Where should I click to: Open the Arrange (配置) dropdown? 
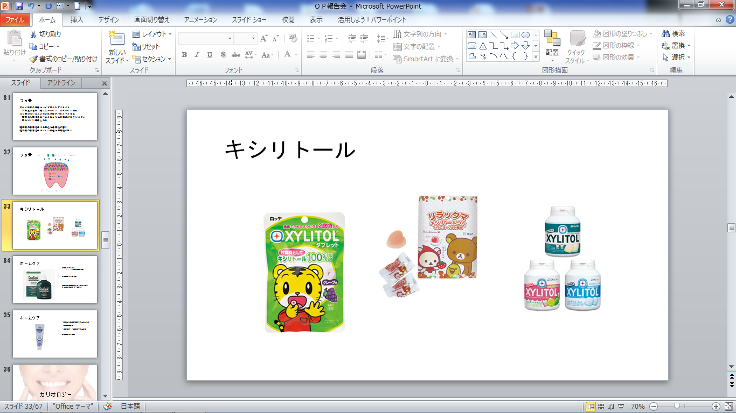pos(552,47)
